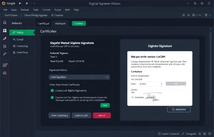
Task: Toggle the second green checkbox under certificates
Action: click(x=52, y=97)
